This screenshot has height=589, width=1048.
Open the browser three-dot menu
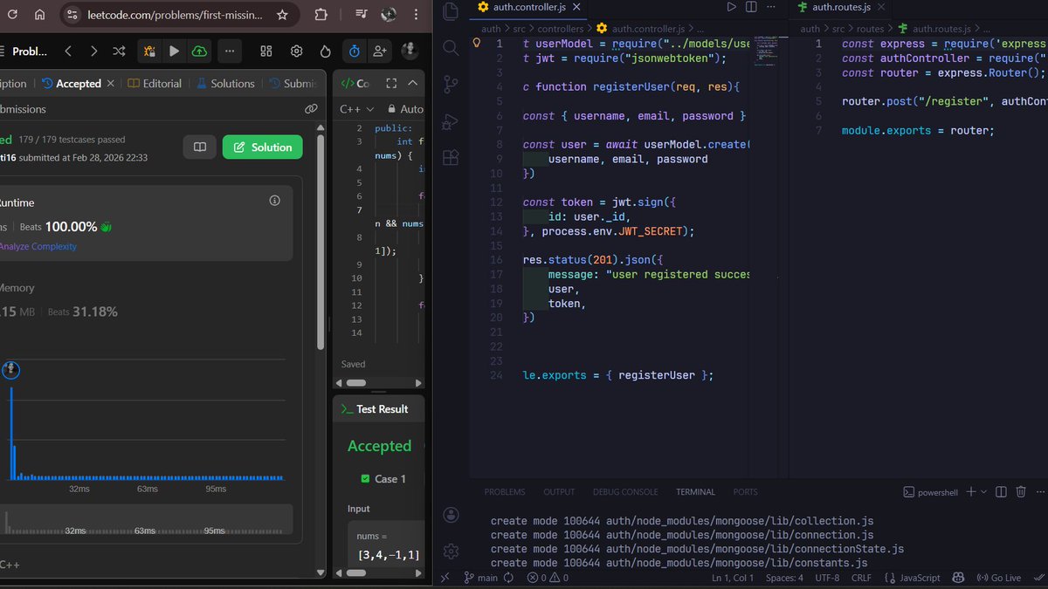[x=417, y=15]
